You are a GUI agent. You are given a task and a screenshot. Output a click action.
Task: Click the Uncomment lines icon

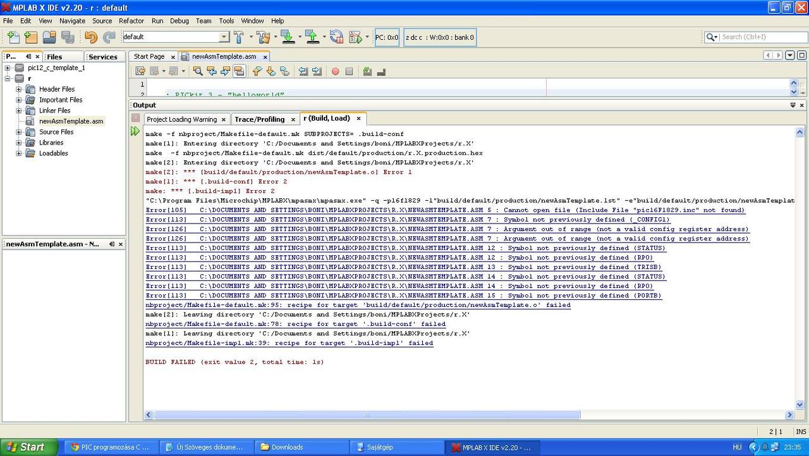381,71
